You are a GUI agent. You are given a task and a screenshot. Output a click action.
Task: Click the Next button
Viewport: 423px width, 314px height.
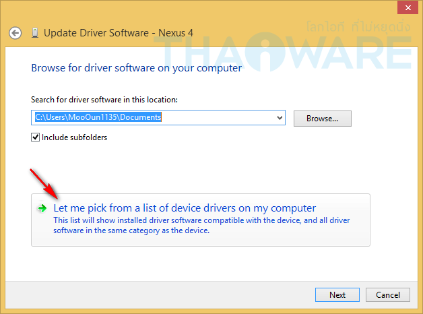coord(337,295)
